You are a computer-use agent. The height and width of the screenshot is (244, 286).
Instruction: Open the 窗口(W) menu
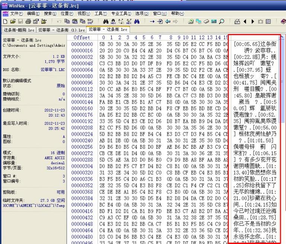point(160,13)
